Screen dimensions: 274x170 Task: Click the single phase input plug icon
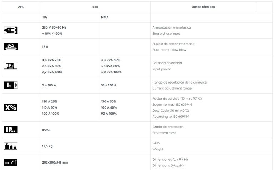coord(11,30)
